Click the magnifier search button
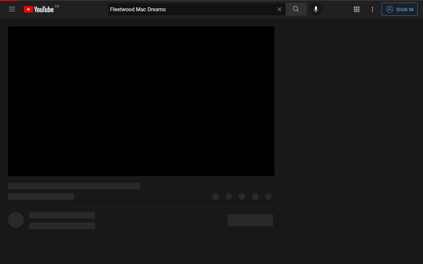This screenshot has width=423, height=264. point(296,9)
